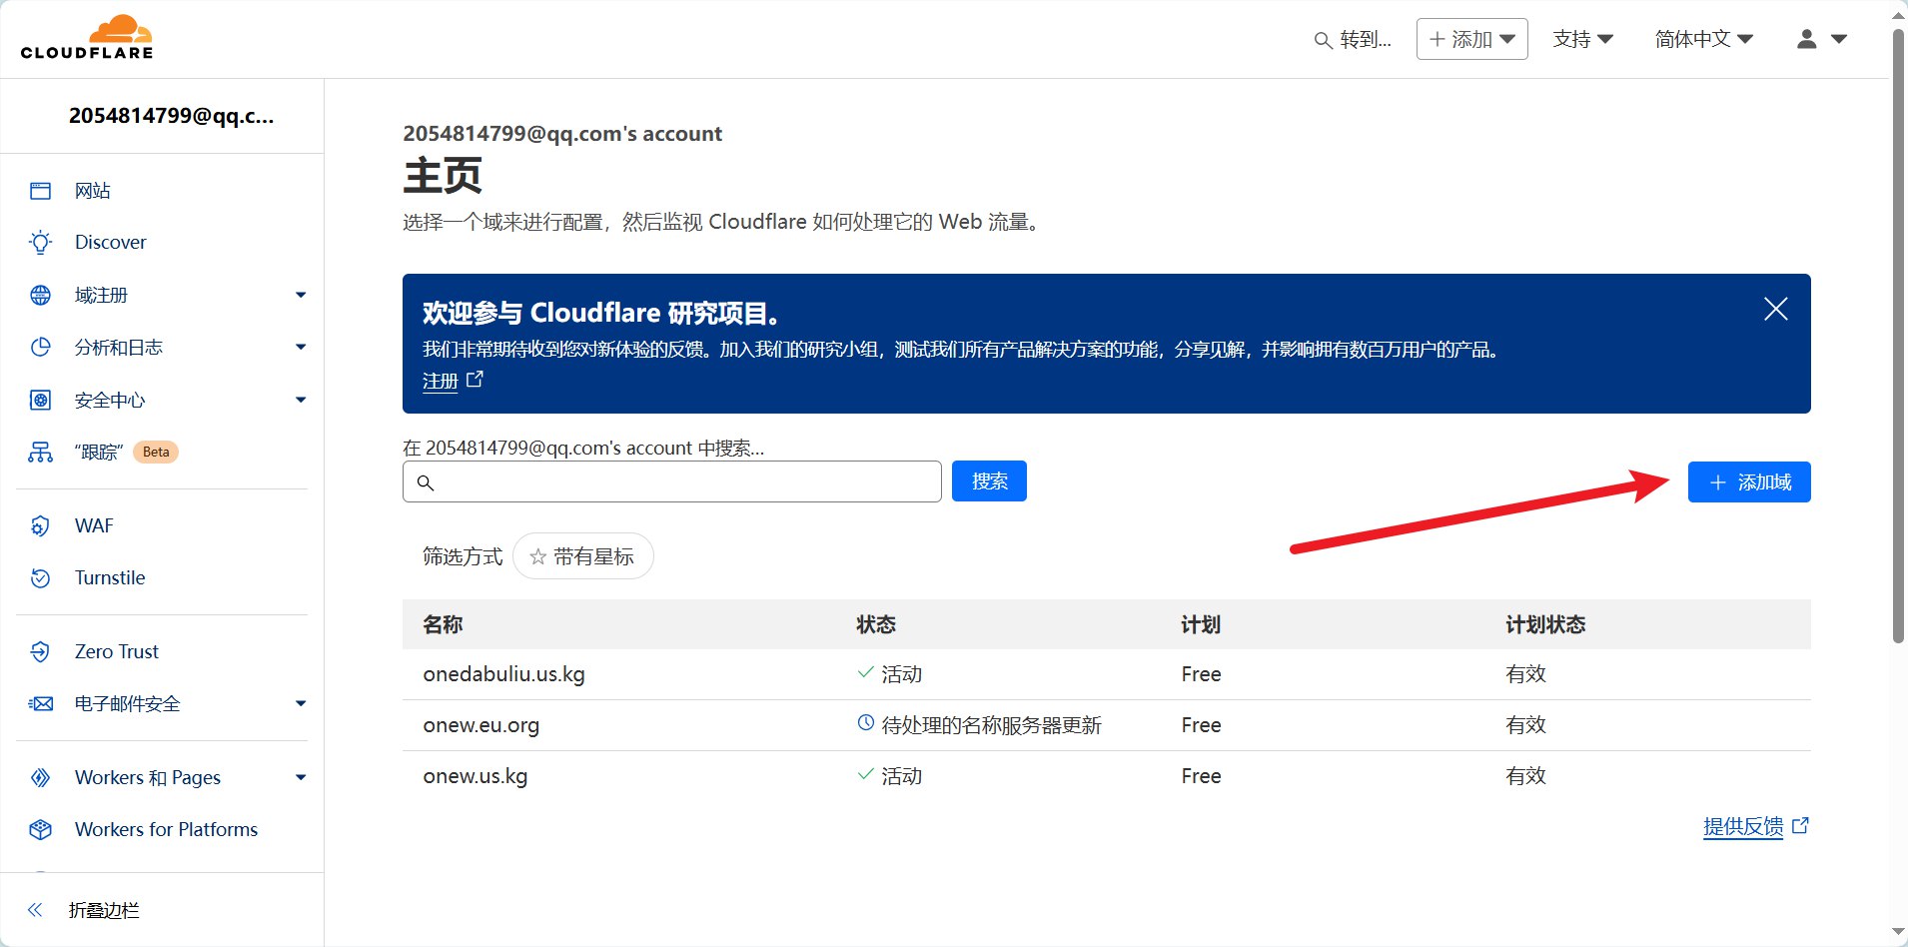Click the external-link icon next to 注册
The height and width of the screenshot is (947, 1908).
475,380
